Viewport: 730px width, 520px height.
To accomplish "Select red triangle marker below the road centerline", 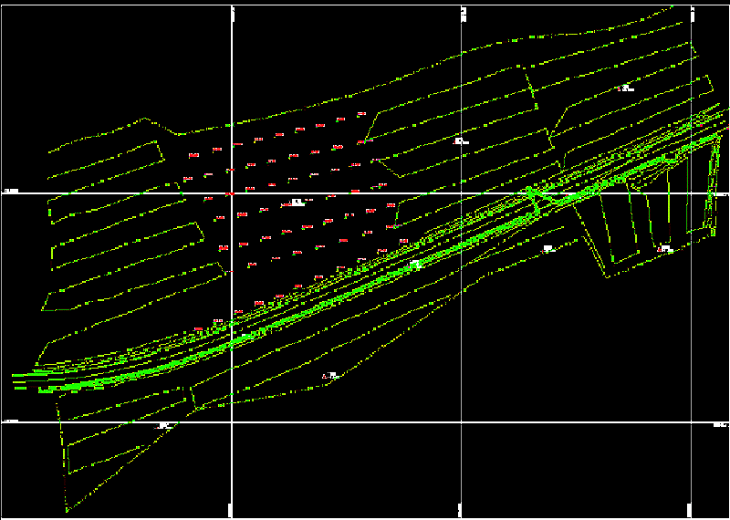I will (325, 376).
